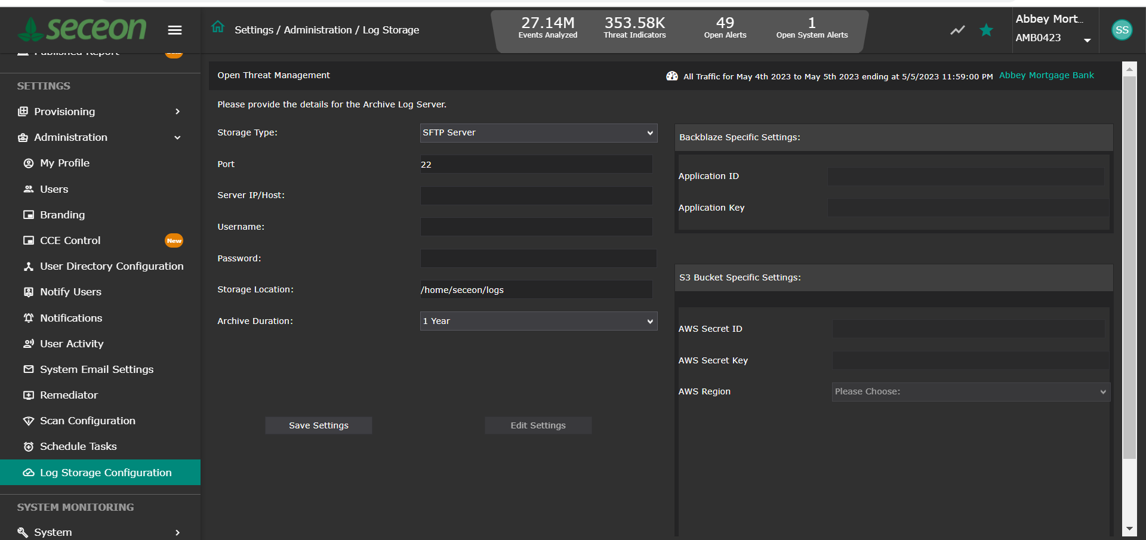The height and width of the screenshot is (540, 1146).
Task: Click the Save Settings button
Action: point(318,425)
